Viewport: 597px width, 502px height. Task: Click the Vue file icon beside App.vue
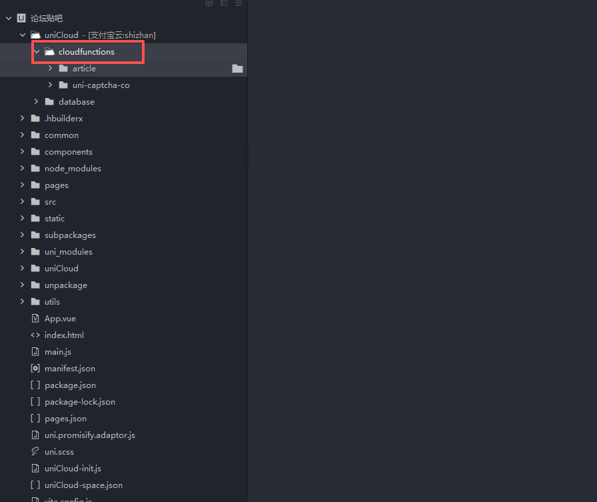point(35,319)
